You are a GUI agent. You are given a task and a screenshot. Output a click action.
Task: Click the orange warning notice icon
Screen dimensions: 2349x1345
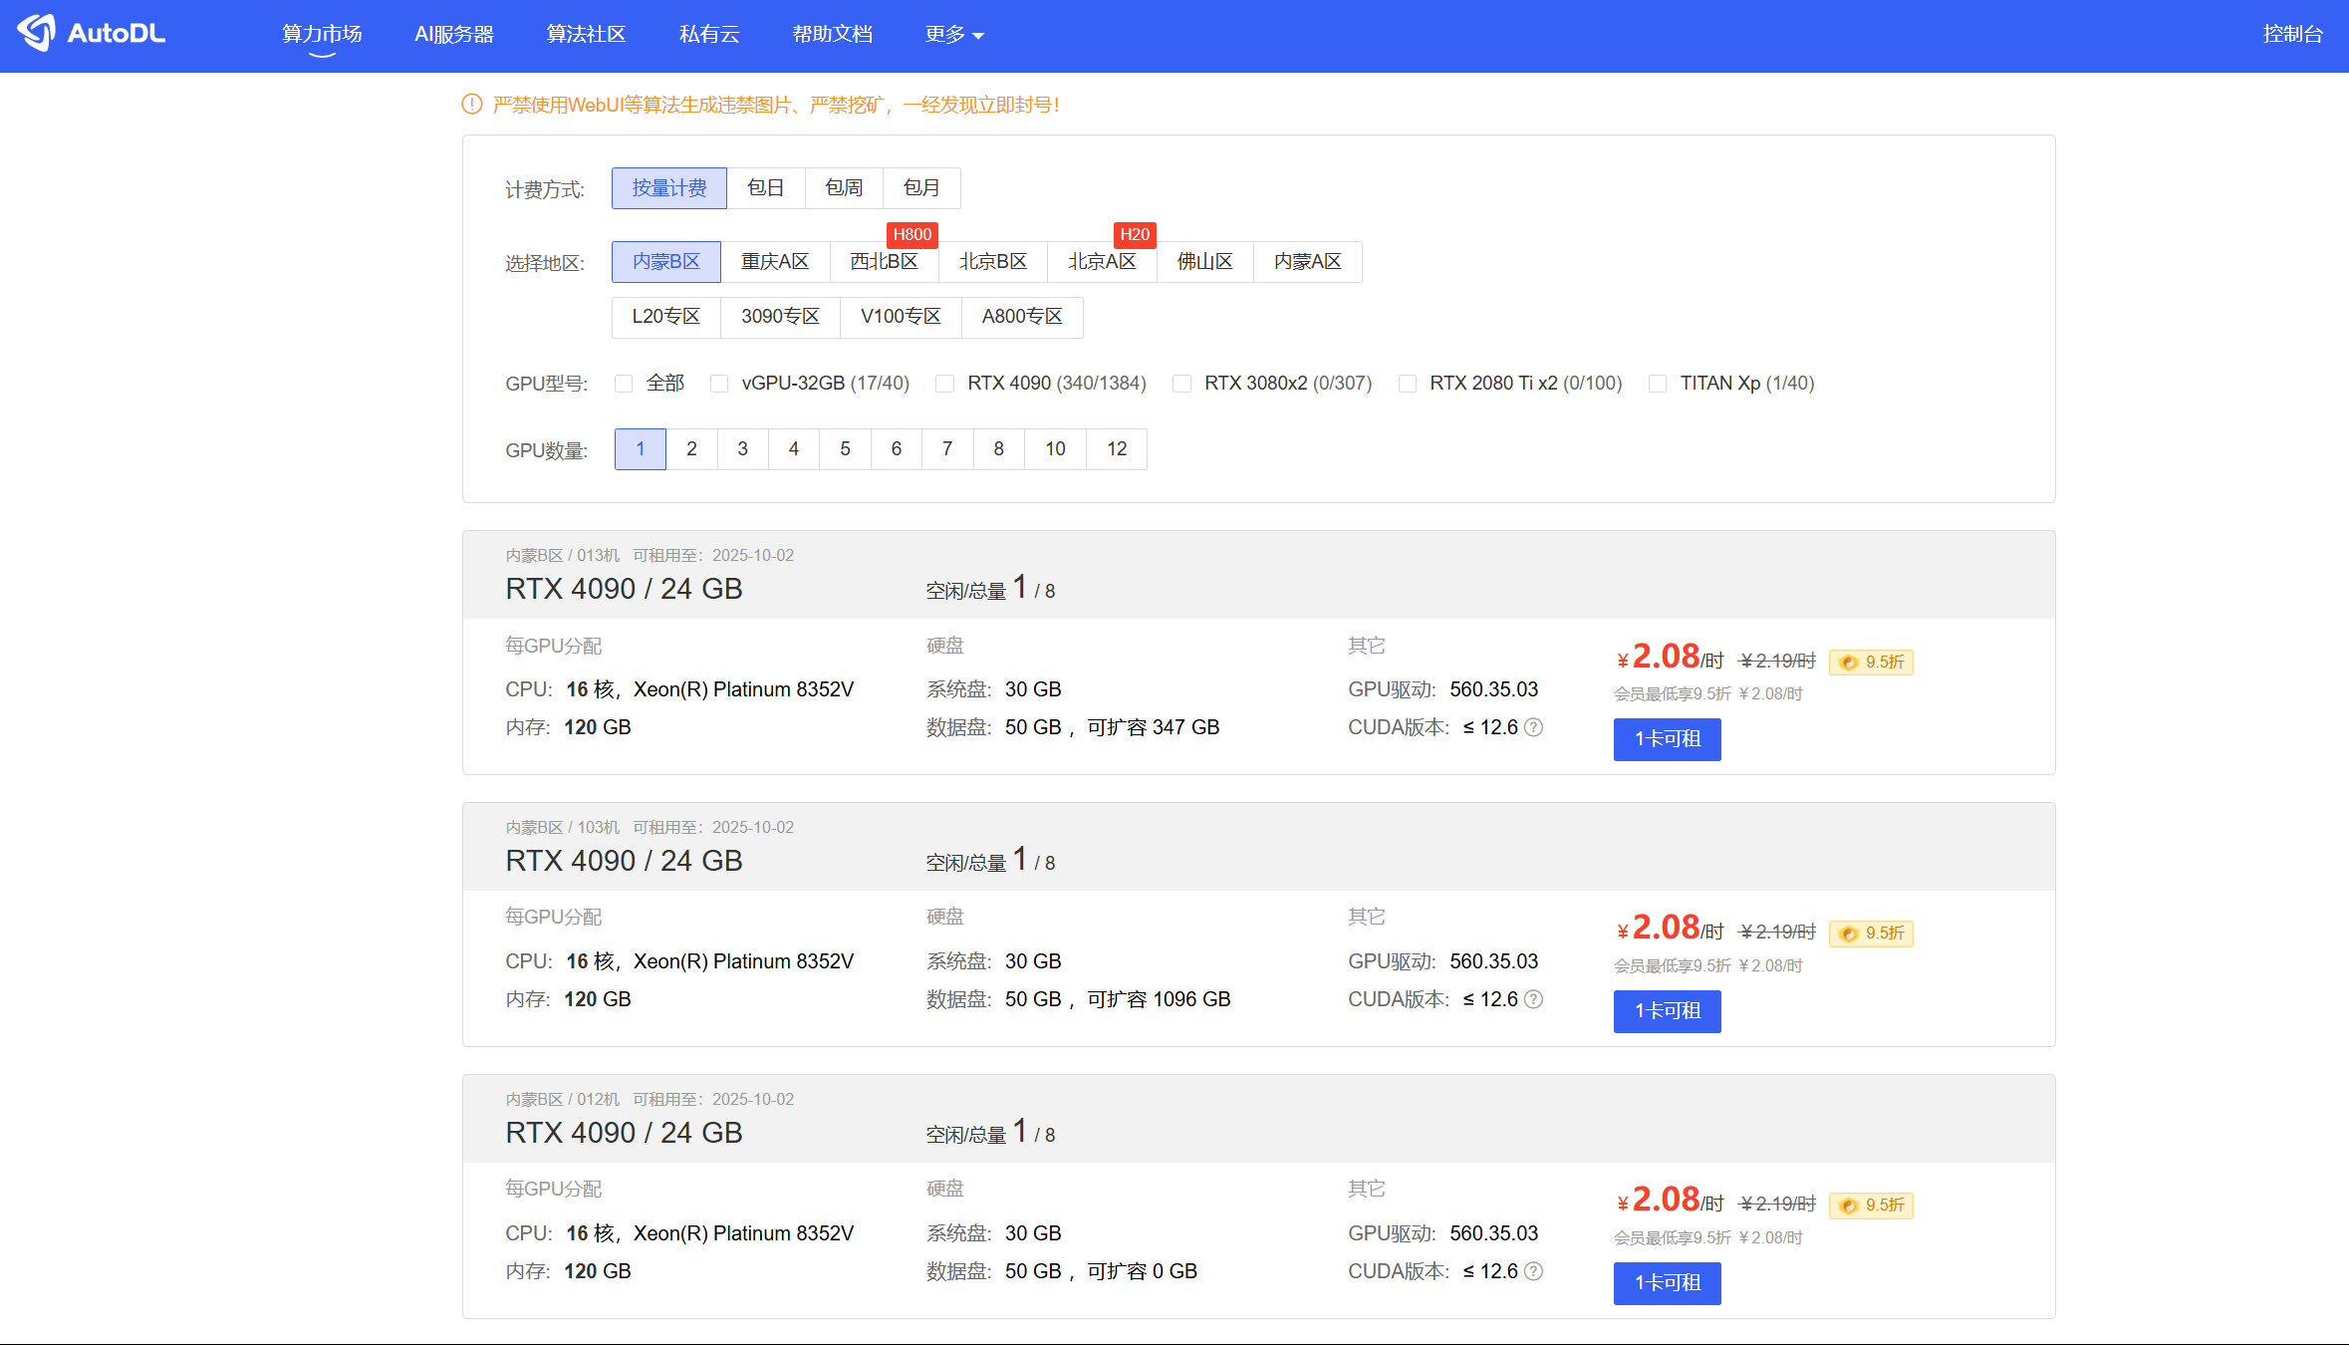(472, 105)
